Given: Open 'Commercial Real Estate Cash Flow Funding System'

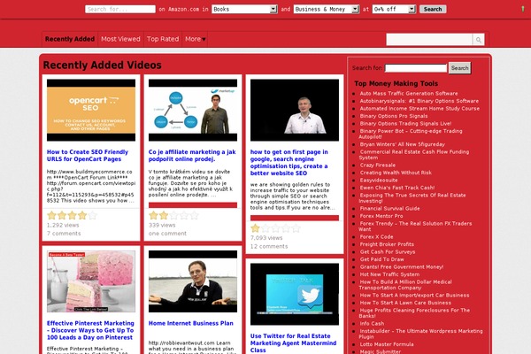Looking at the screenshot, I should pos(414,155).
